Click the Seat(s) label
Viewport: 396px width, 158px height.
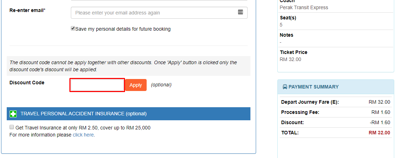pyautogui.click(x=288, y=18)
